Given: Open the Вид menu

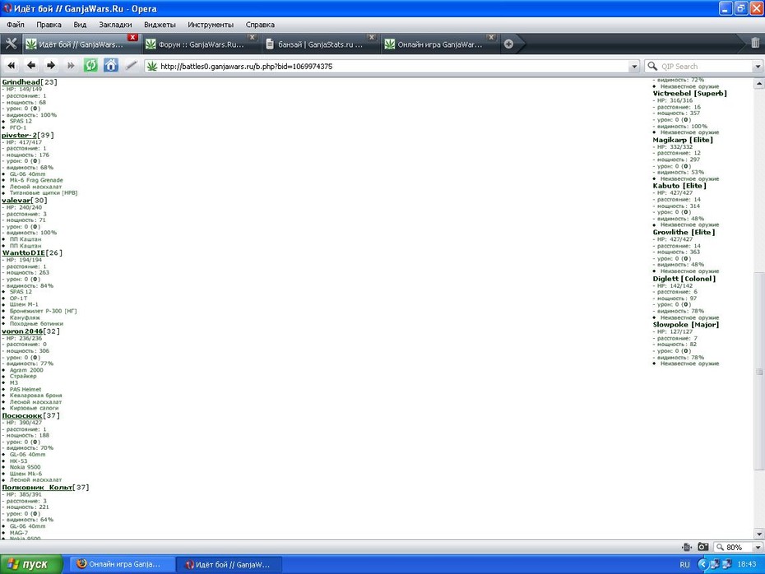Looking at the screenshot, I should 80,25.
